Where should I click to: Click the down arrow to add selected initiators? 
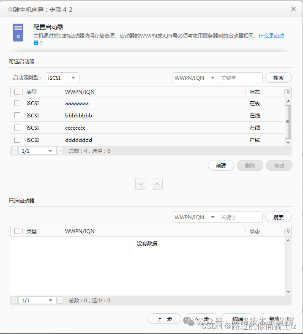point(141,184)
